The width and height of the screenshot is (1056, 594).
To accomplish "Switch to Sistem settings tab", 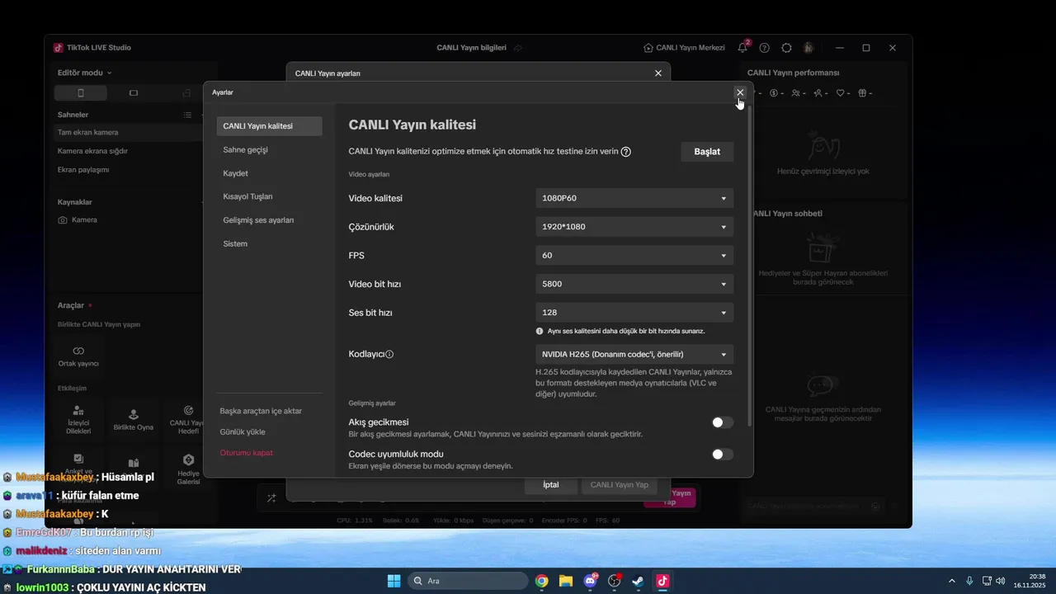I will [x=269, y=243].
